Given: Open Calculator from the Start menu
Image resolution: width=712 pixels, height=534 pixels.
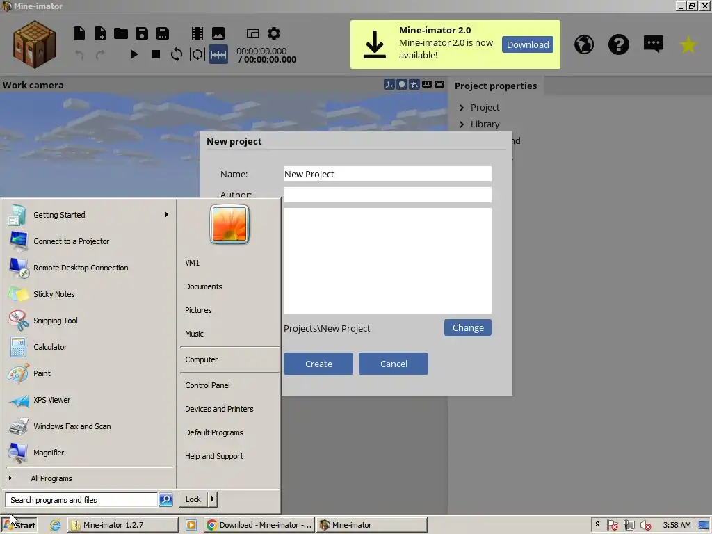Looking at the screenshot, I should [89, 347].
